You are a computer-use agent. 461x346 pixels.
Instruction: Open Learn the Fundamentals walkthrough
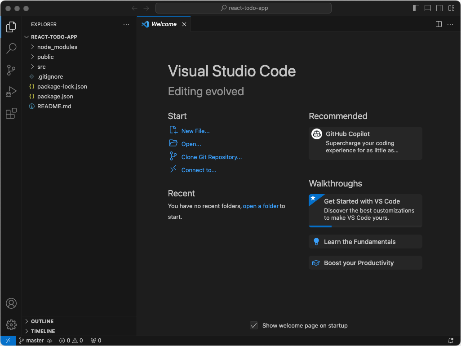tap(365, 242)
